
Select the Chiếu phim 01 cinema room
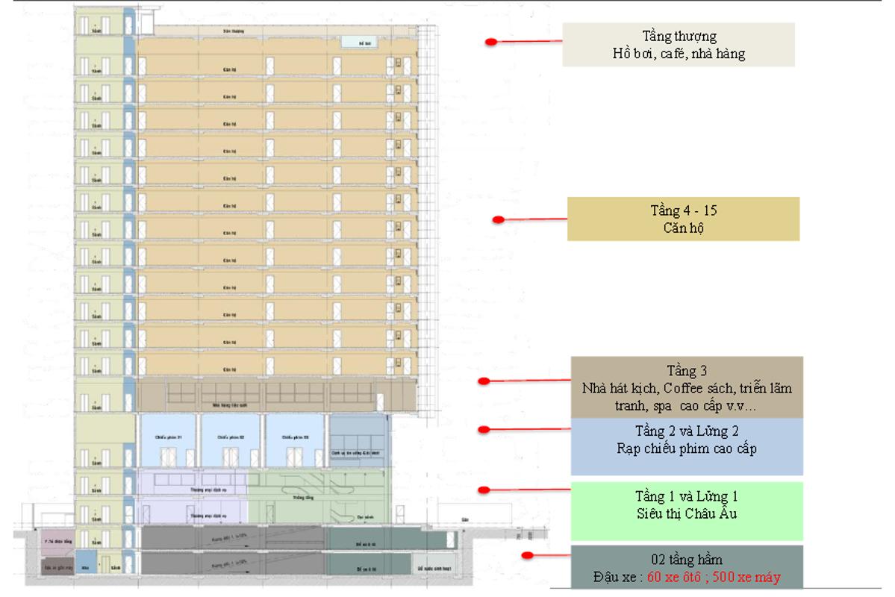click(x=169, y=440)
